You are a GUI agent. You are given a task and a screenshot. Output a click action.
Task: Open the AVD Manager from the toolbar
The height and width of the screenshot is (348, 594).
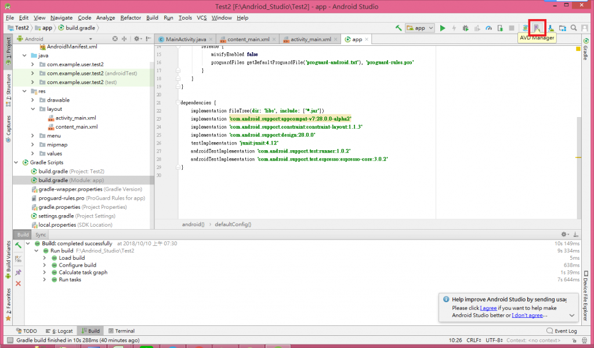tap(537, 27)
